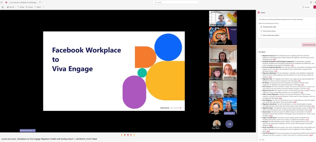Go to the Stream home icon
The image size is (316, 142).
click(x=2, y=7)
